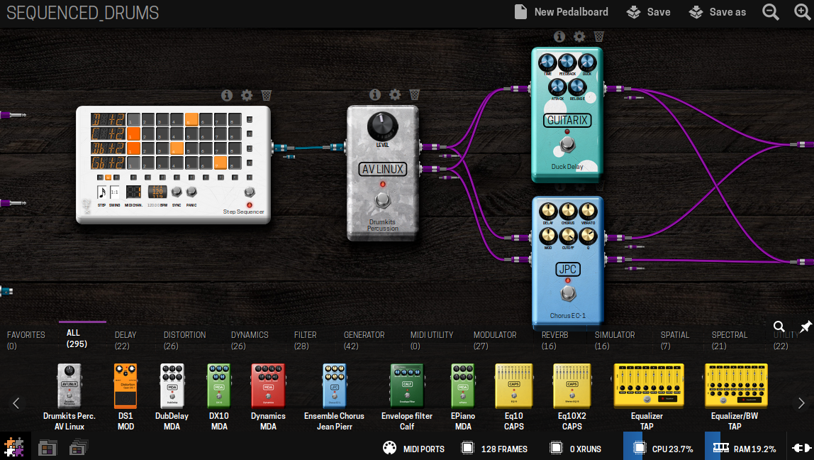Viewport: 814px width, 460px height.
Task: Open Drumkits Percussion settings gear
Action: [x=395, y=94]
